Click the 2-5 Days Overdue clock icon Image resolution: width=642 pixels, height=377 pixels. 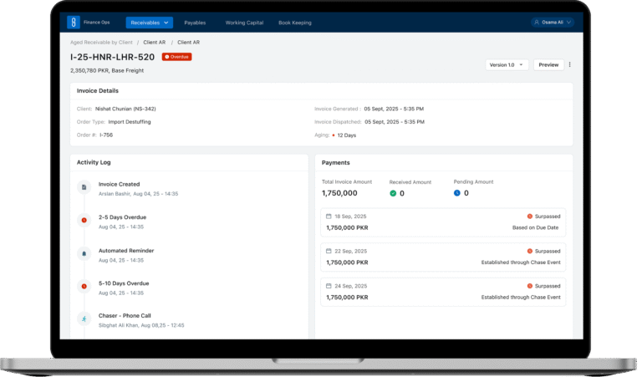(x=84, y=221)
